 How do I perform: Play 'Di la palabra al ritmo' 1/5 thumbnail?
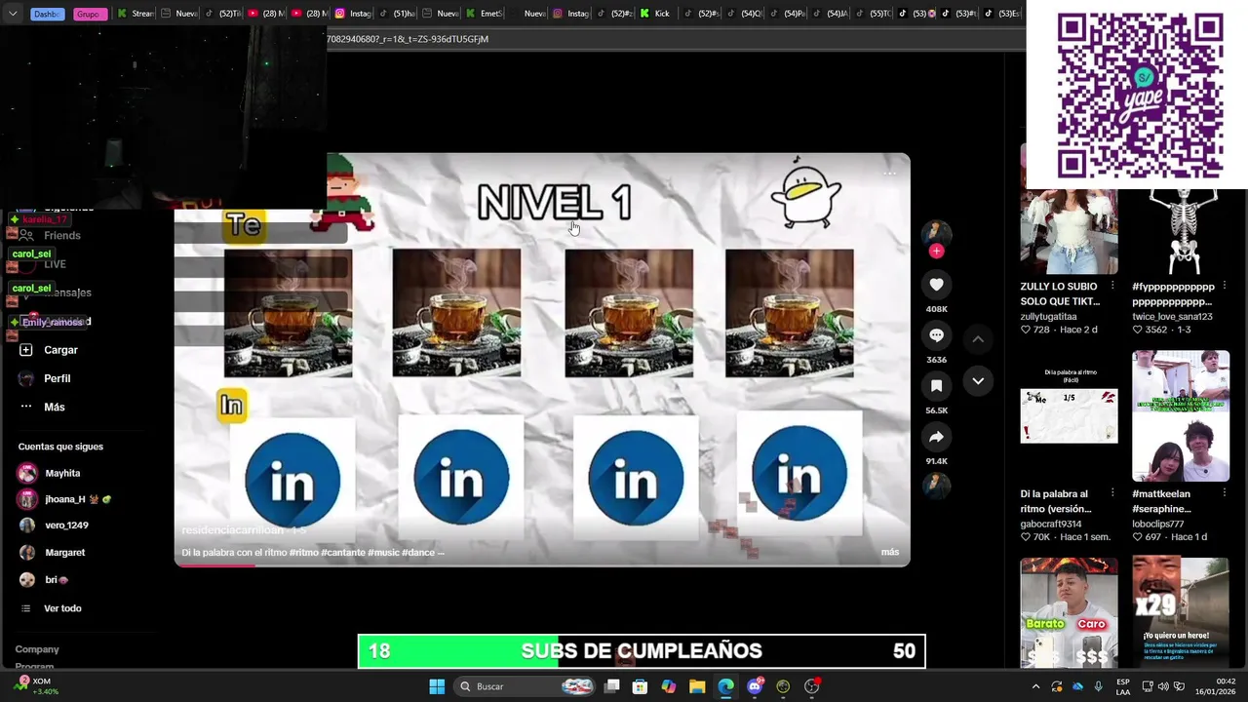[x=1069, y=416]
